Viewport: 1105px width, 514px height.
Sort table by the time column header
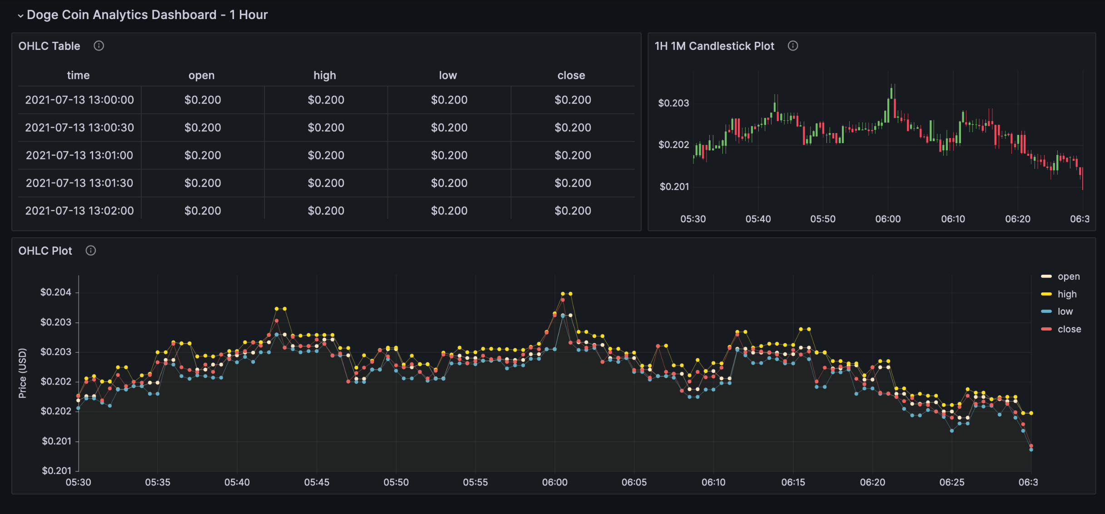tap(78, 75)
